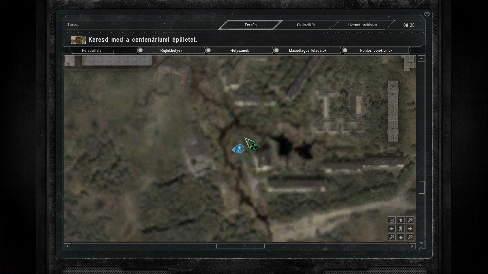
Task: Open the Üzenet-archívum tab
Action: coord(362,25)
